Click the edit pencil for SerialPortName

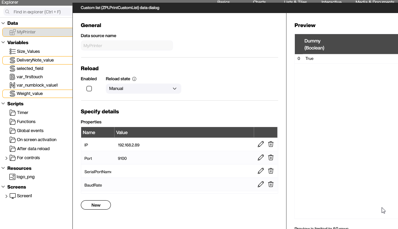coord(261,171)
